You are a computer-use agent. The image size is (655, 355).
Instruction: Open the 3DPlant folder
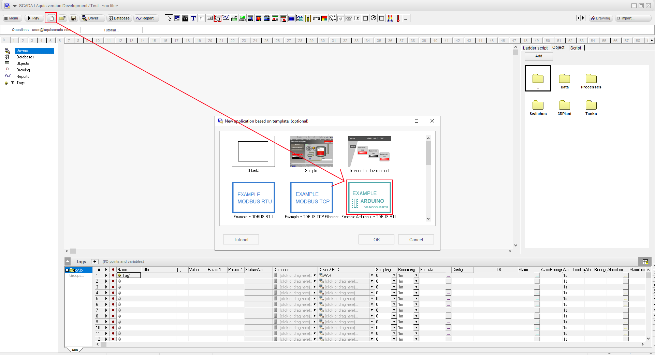tap(565, 108)
